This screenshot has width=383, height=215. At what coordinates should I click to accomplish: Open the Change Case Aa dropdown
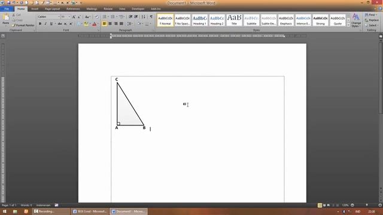(x=87, y=17)
